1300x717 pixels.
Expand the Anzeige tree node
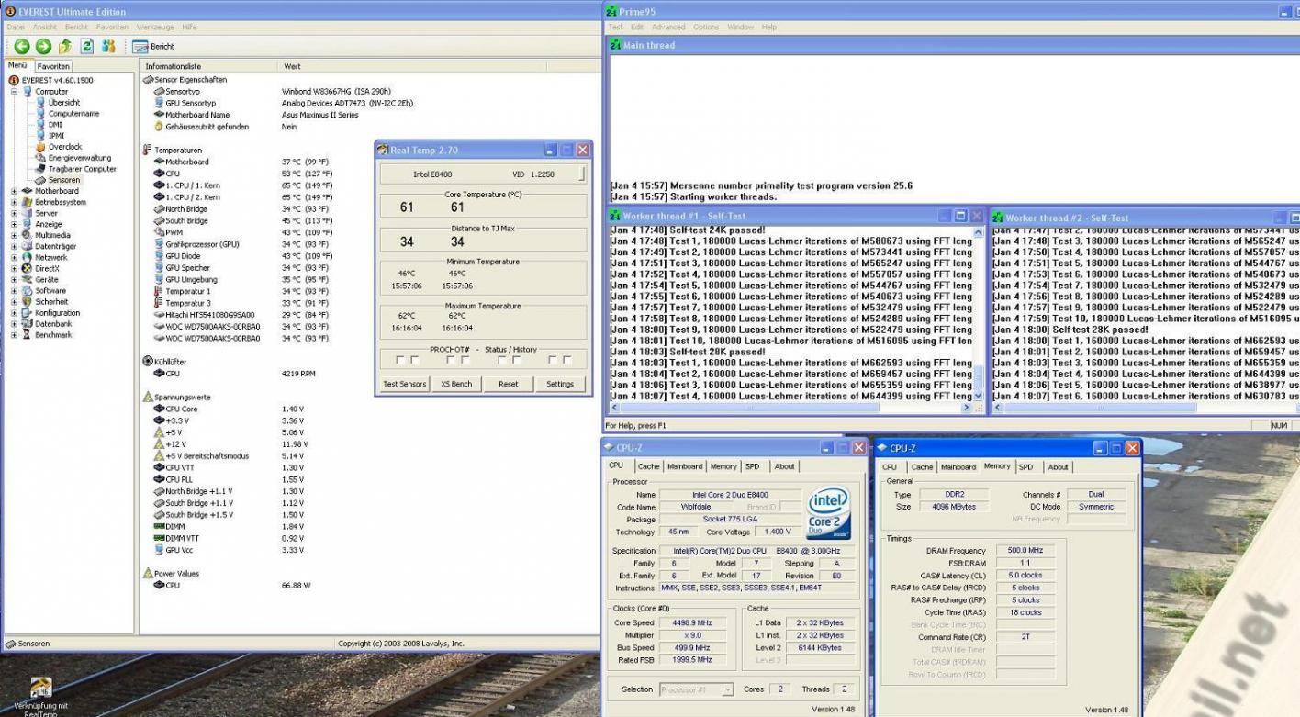(15, 224)
